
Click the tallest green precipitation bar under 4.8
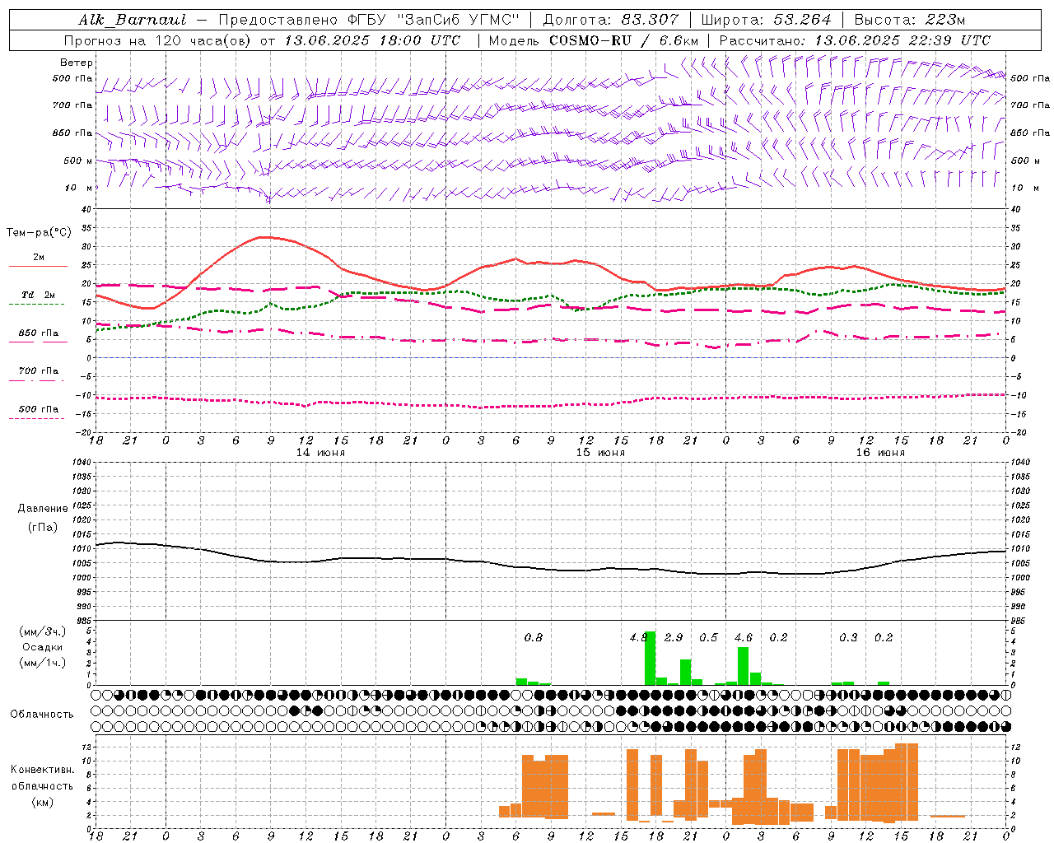tap(650, 659)
